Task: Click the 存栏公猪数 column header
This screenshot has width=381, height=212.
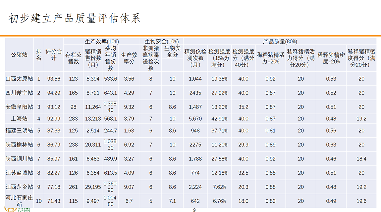Action: (x=73, y=58)
